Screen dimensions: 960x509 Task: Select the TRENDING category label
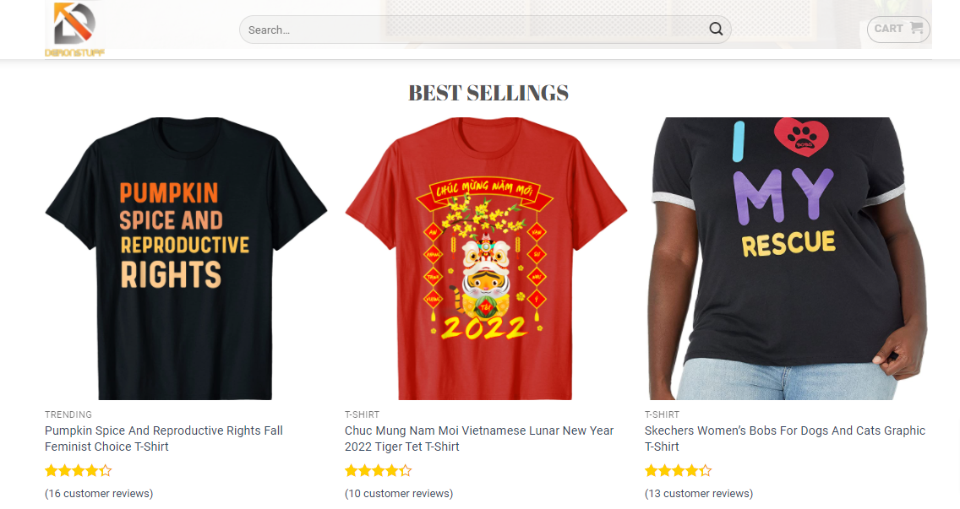[x=68, y=414]
